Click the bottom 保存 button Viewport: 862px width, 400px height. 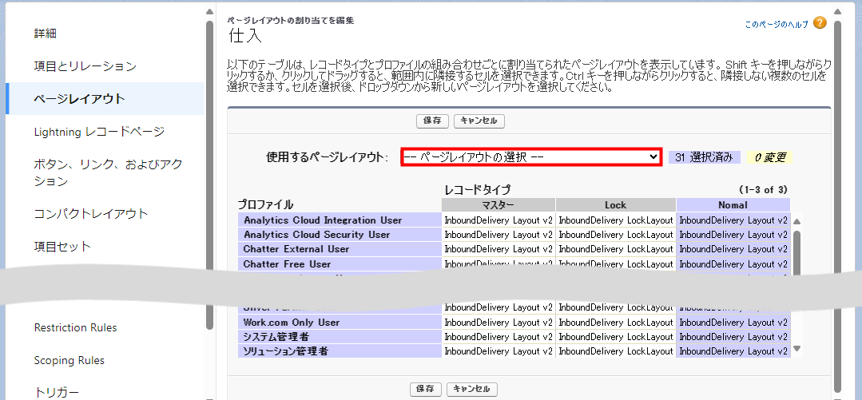click(425, 389)
